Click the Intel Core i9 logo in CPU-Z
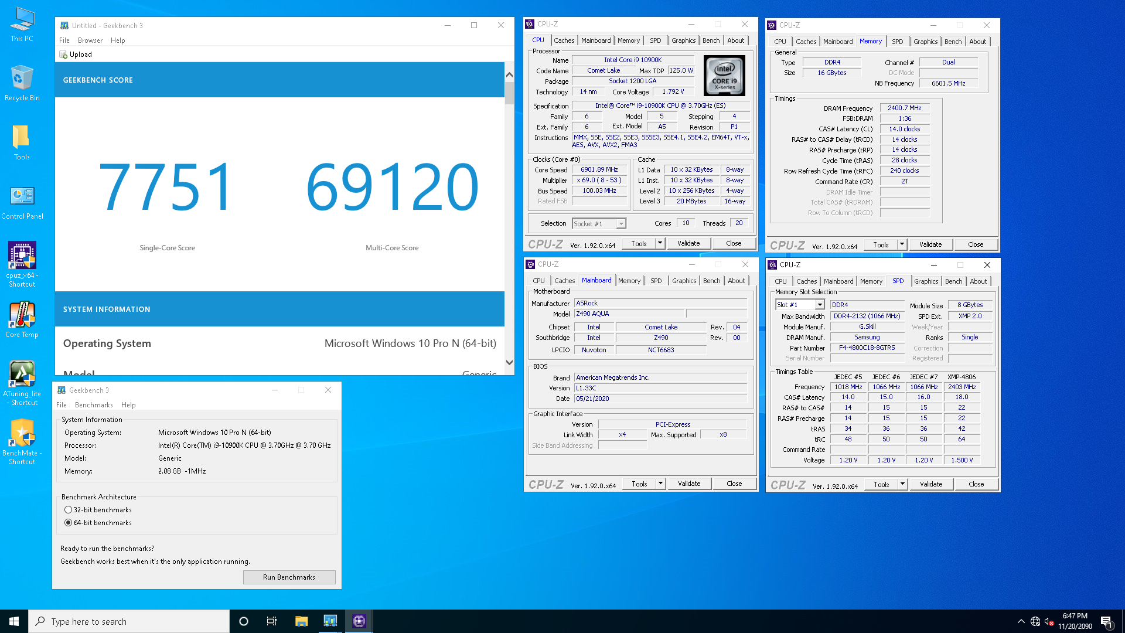This screenshot has height=633, width=1125. click(x=724, y=76)
